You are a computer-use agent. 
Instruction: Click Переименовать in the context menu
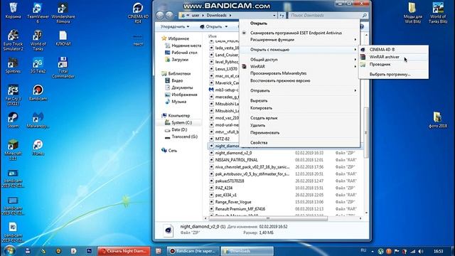pos(299,133)
